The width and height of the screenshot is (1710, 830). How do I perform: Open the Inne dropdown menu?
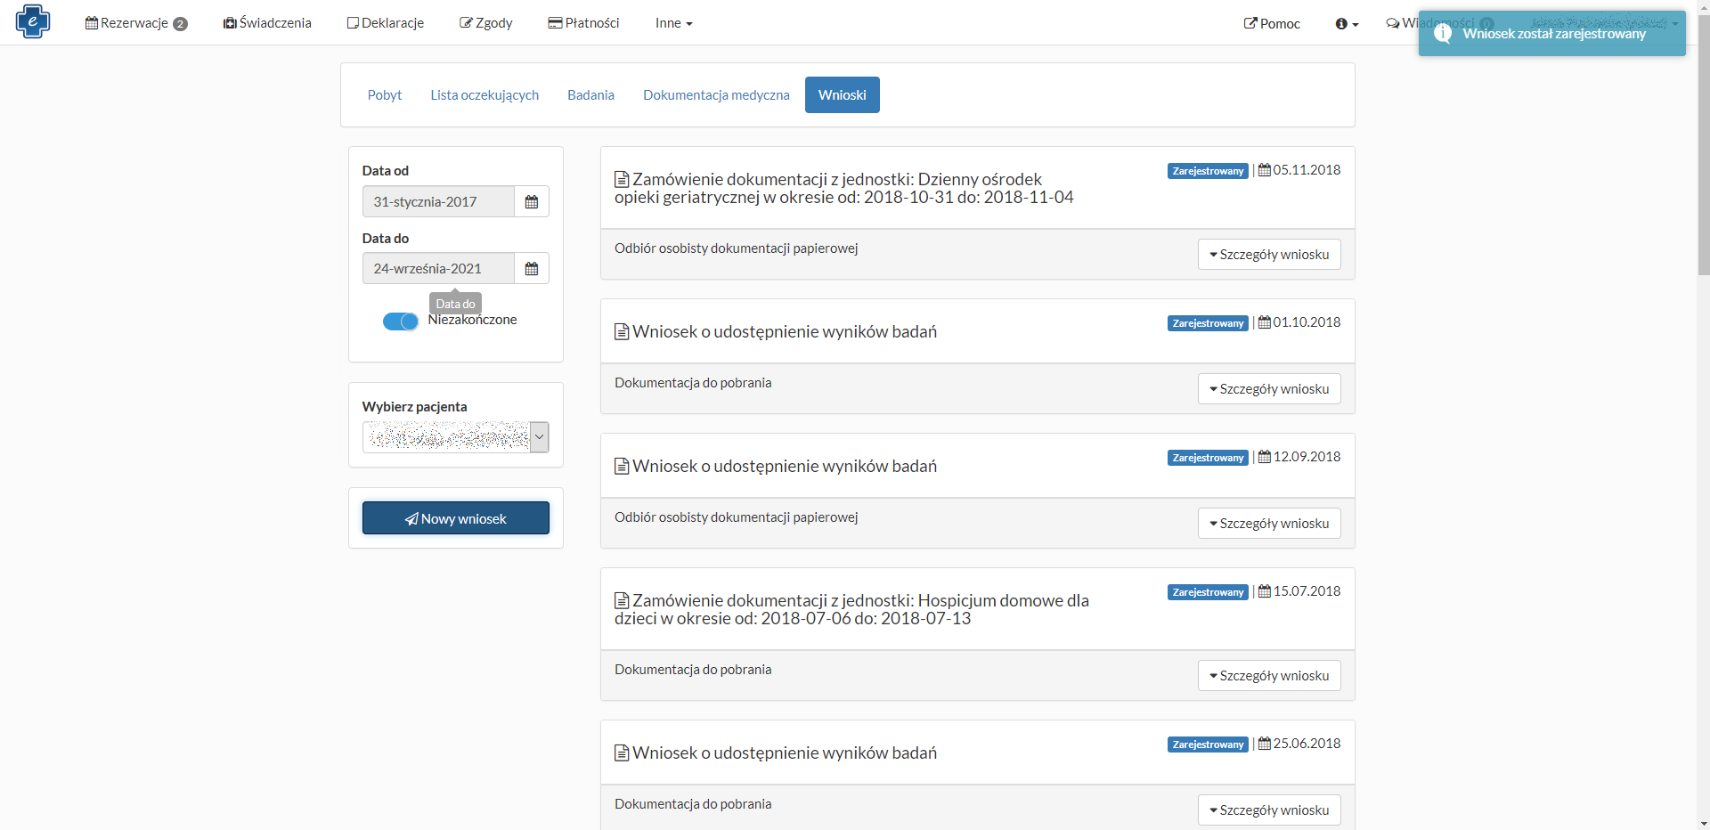tap(673, 23)
